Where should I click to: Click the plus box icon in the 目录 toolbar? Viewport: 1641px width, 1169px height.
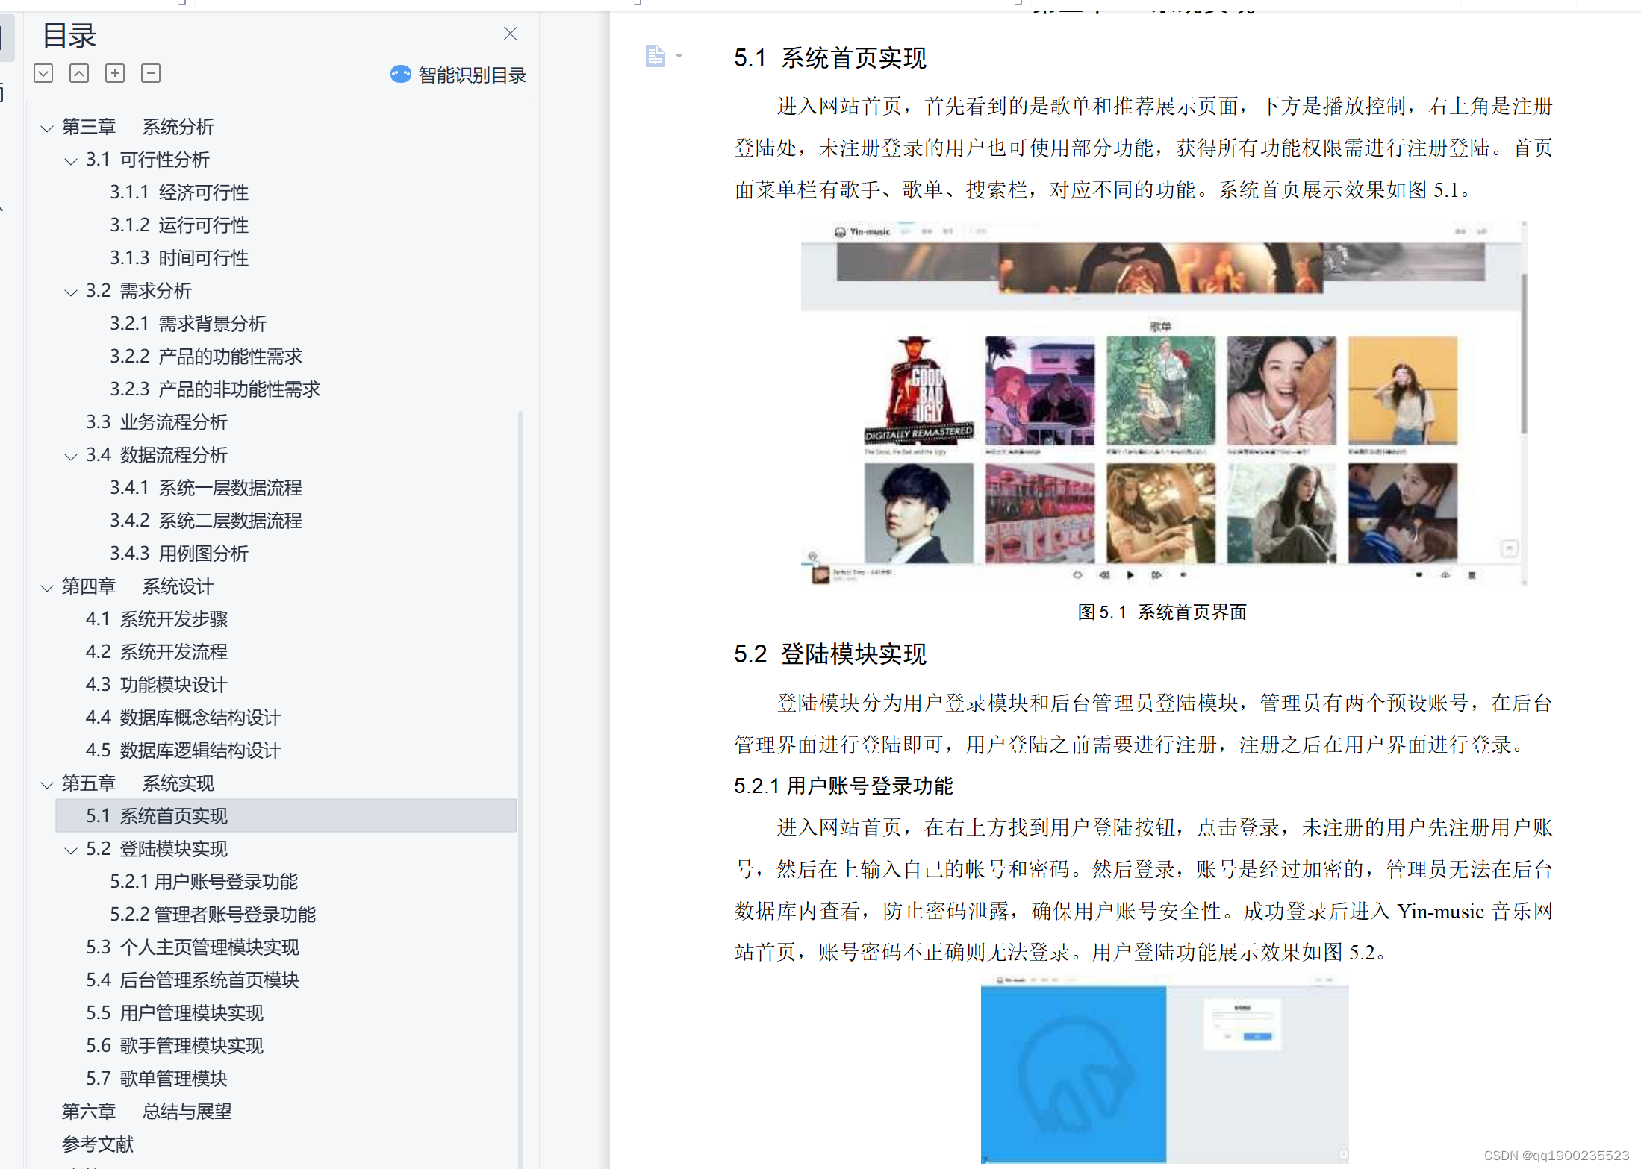point(115,73)
